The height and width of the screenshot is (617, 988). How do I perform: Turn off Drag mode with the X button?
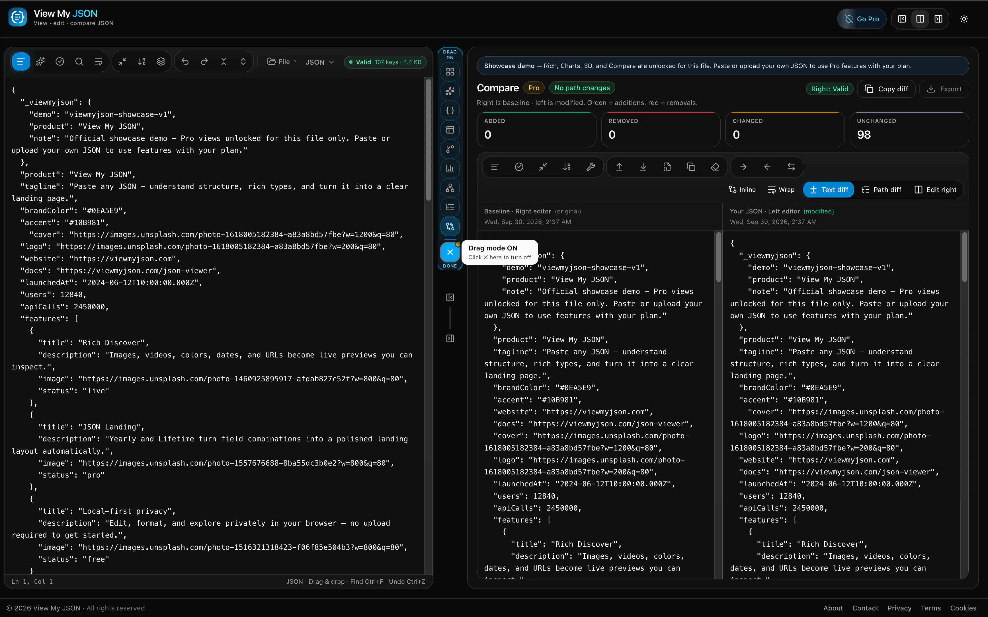tap(450, 252)
